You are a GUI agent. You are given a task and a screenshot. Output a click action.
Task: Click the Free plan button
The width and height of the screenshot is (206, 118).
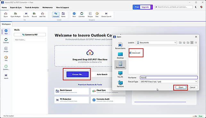136,7
